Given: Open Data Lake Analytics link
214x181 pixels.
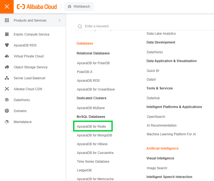Looking at the screenshot, I should 161,34.
